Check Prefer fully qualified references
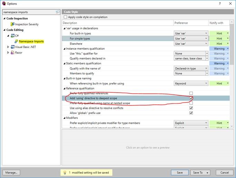The image size is (236, 178). click(x=191, y=93)
